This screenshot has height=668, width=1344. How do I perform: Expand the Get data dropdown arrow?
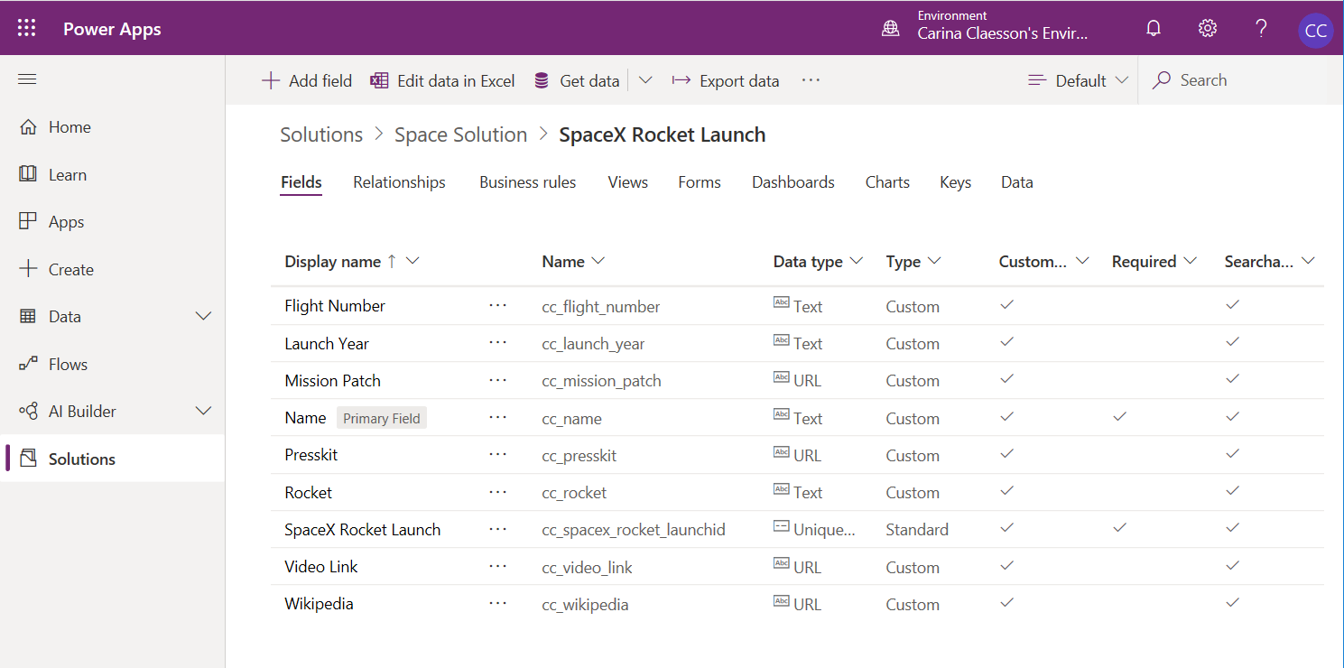(645, 80)
